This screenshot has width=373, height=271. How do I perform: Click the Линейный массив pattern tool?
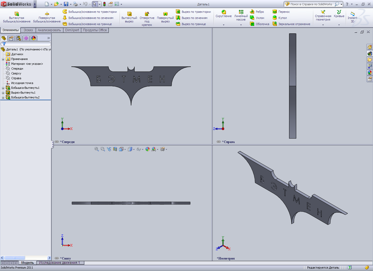pos(241,15)
